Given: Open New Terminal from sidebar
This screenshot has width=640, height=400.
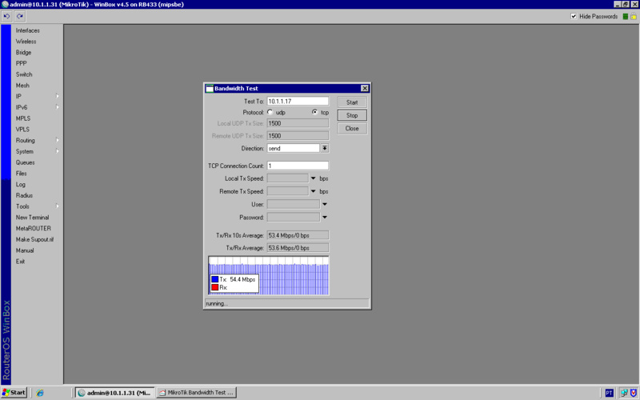Looking at the screenshot, I should coord(32,218).
